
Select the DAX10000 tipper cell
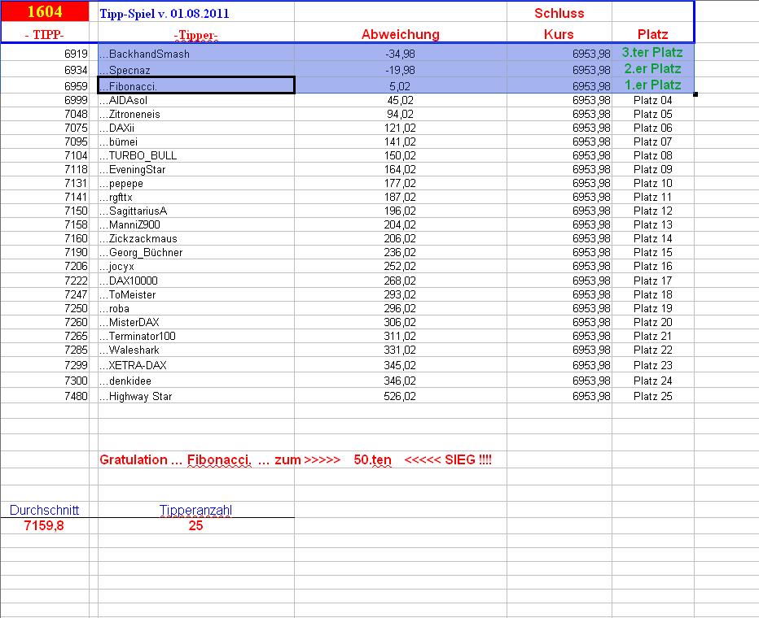click(196, 281)
